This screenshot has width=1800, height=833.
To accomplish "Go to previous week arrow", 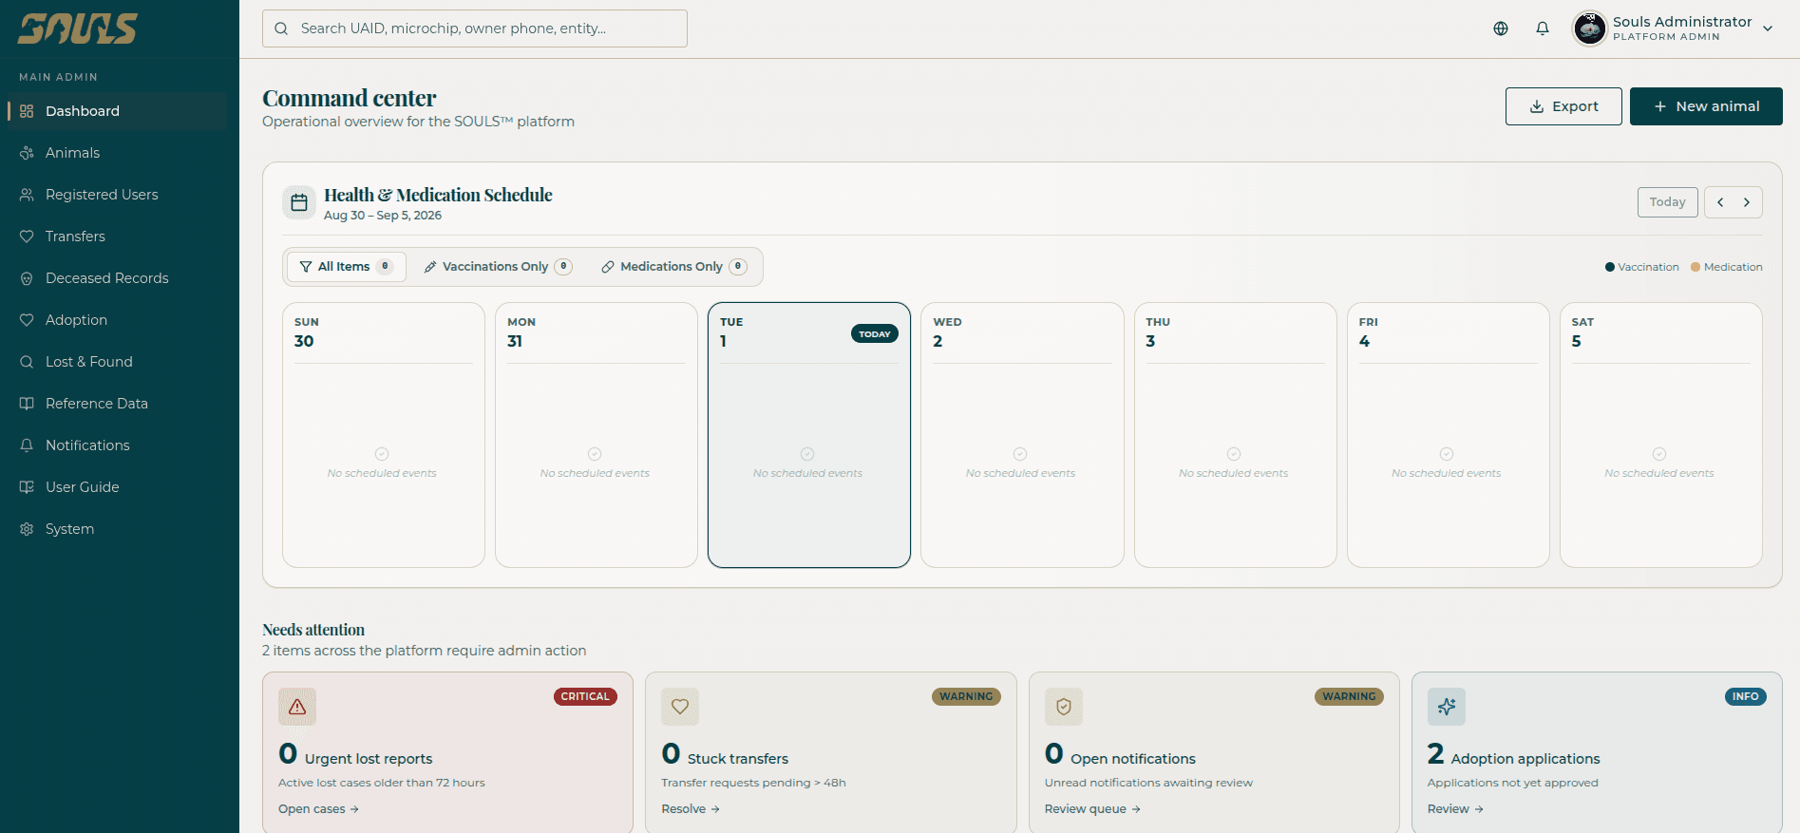I will coord(1720,202).
